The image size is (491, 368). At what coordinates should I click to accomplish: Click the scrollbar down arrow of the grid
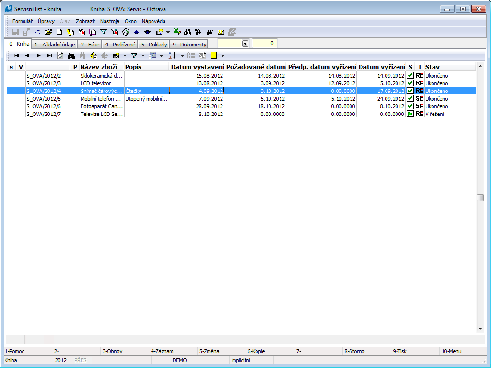pyautogui.click(x=480, y=329)
